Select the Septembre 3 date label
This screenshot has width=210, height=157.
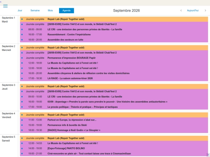coord(9,85)
